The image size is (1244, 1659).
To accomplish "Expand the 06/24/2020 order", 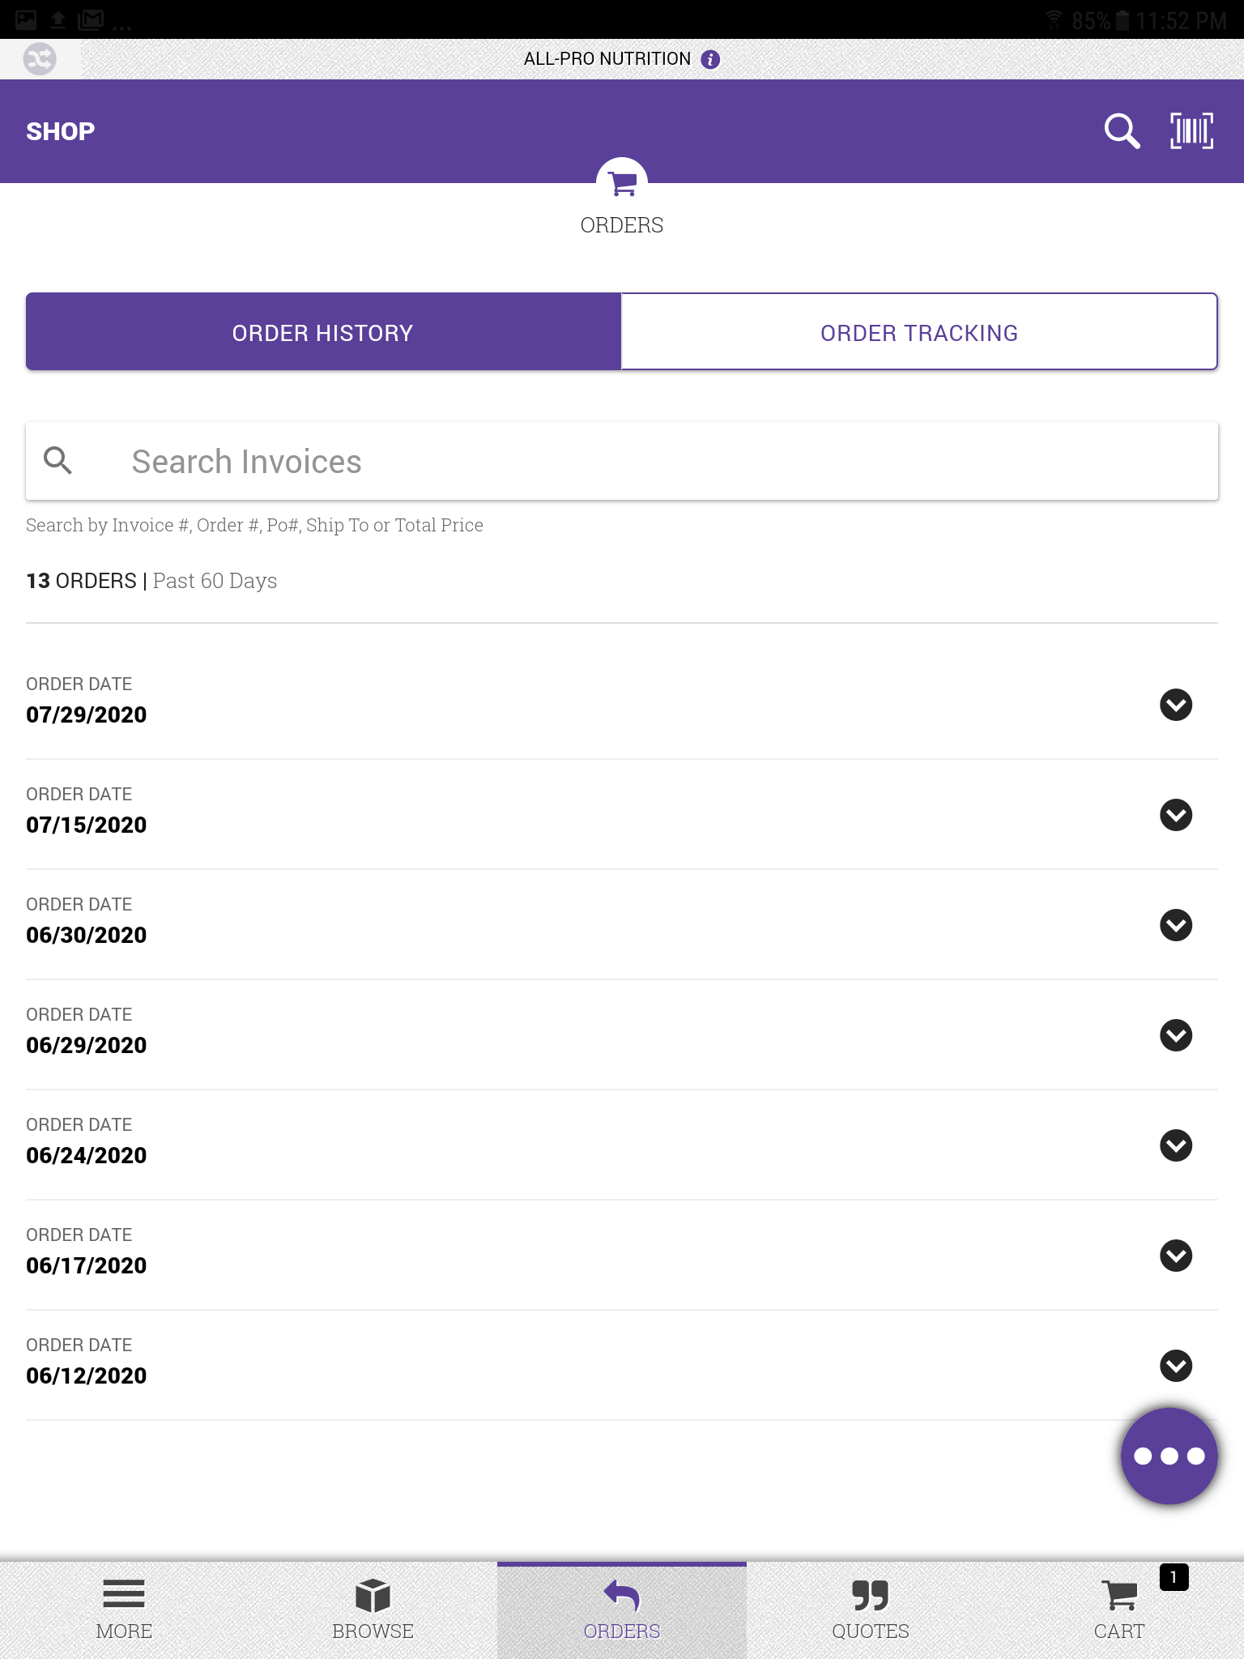I will coord(1176,1145).
